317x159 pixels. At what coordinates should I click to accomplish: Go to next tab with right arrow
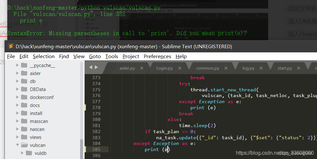(96, 67)
